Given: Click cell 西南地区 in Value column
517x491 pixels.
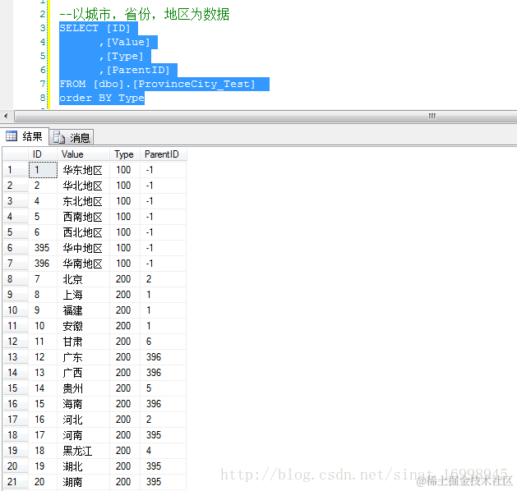Looking at the screenshot, I should [x=83, y=217].
